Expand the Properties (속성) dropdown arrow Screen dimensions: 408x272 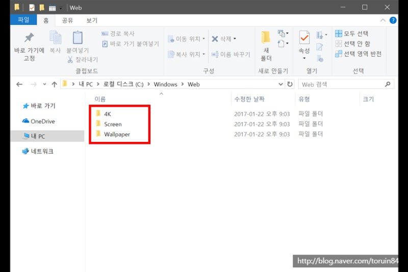[x=304, y=58]
